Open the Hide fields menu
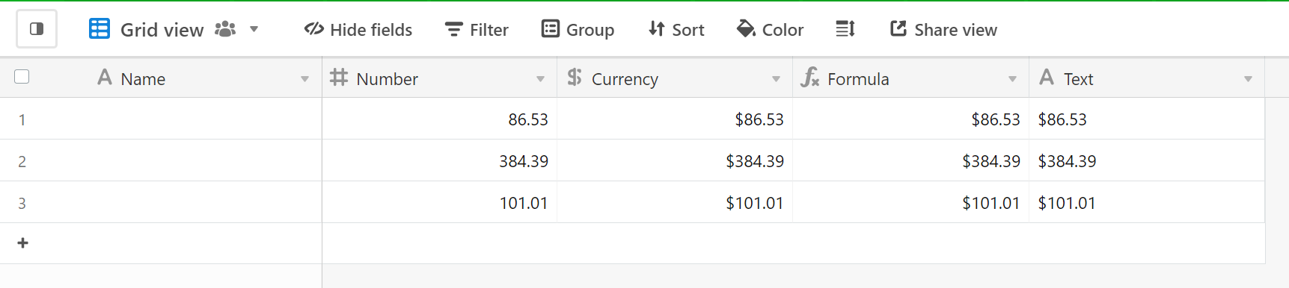Viewport: 1289px width, 288px height. coord(358,30)
